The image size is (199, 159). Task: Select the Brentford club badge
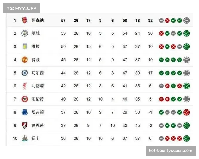point(25,99)
